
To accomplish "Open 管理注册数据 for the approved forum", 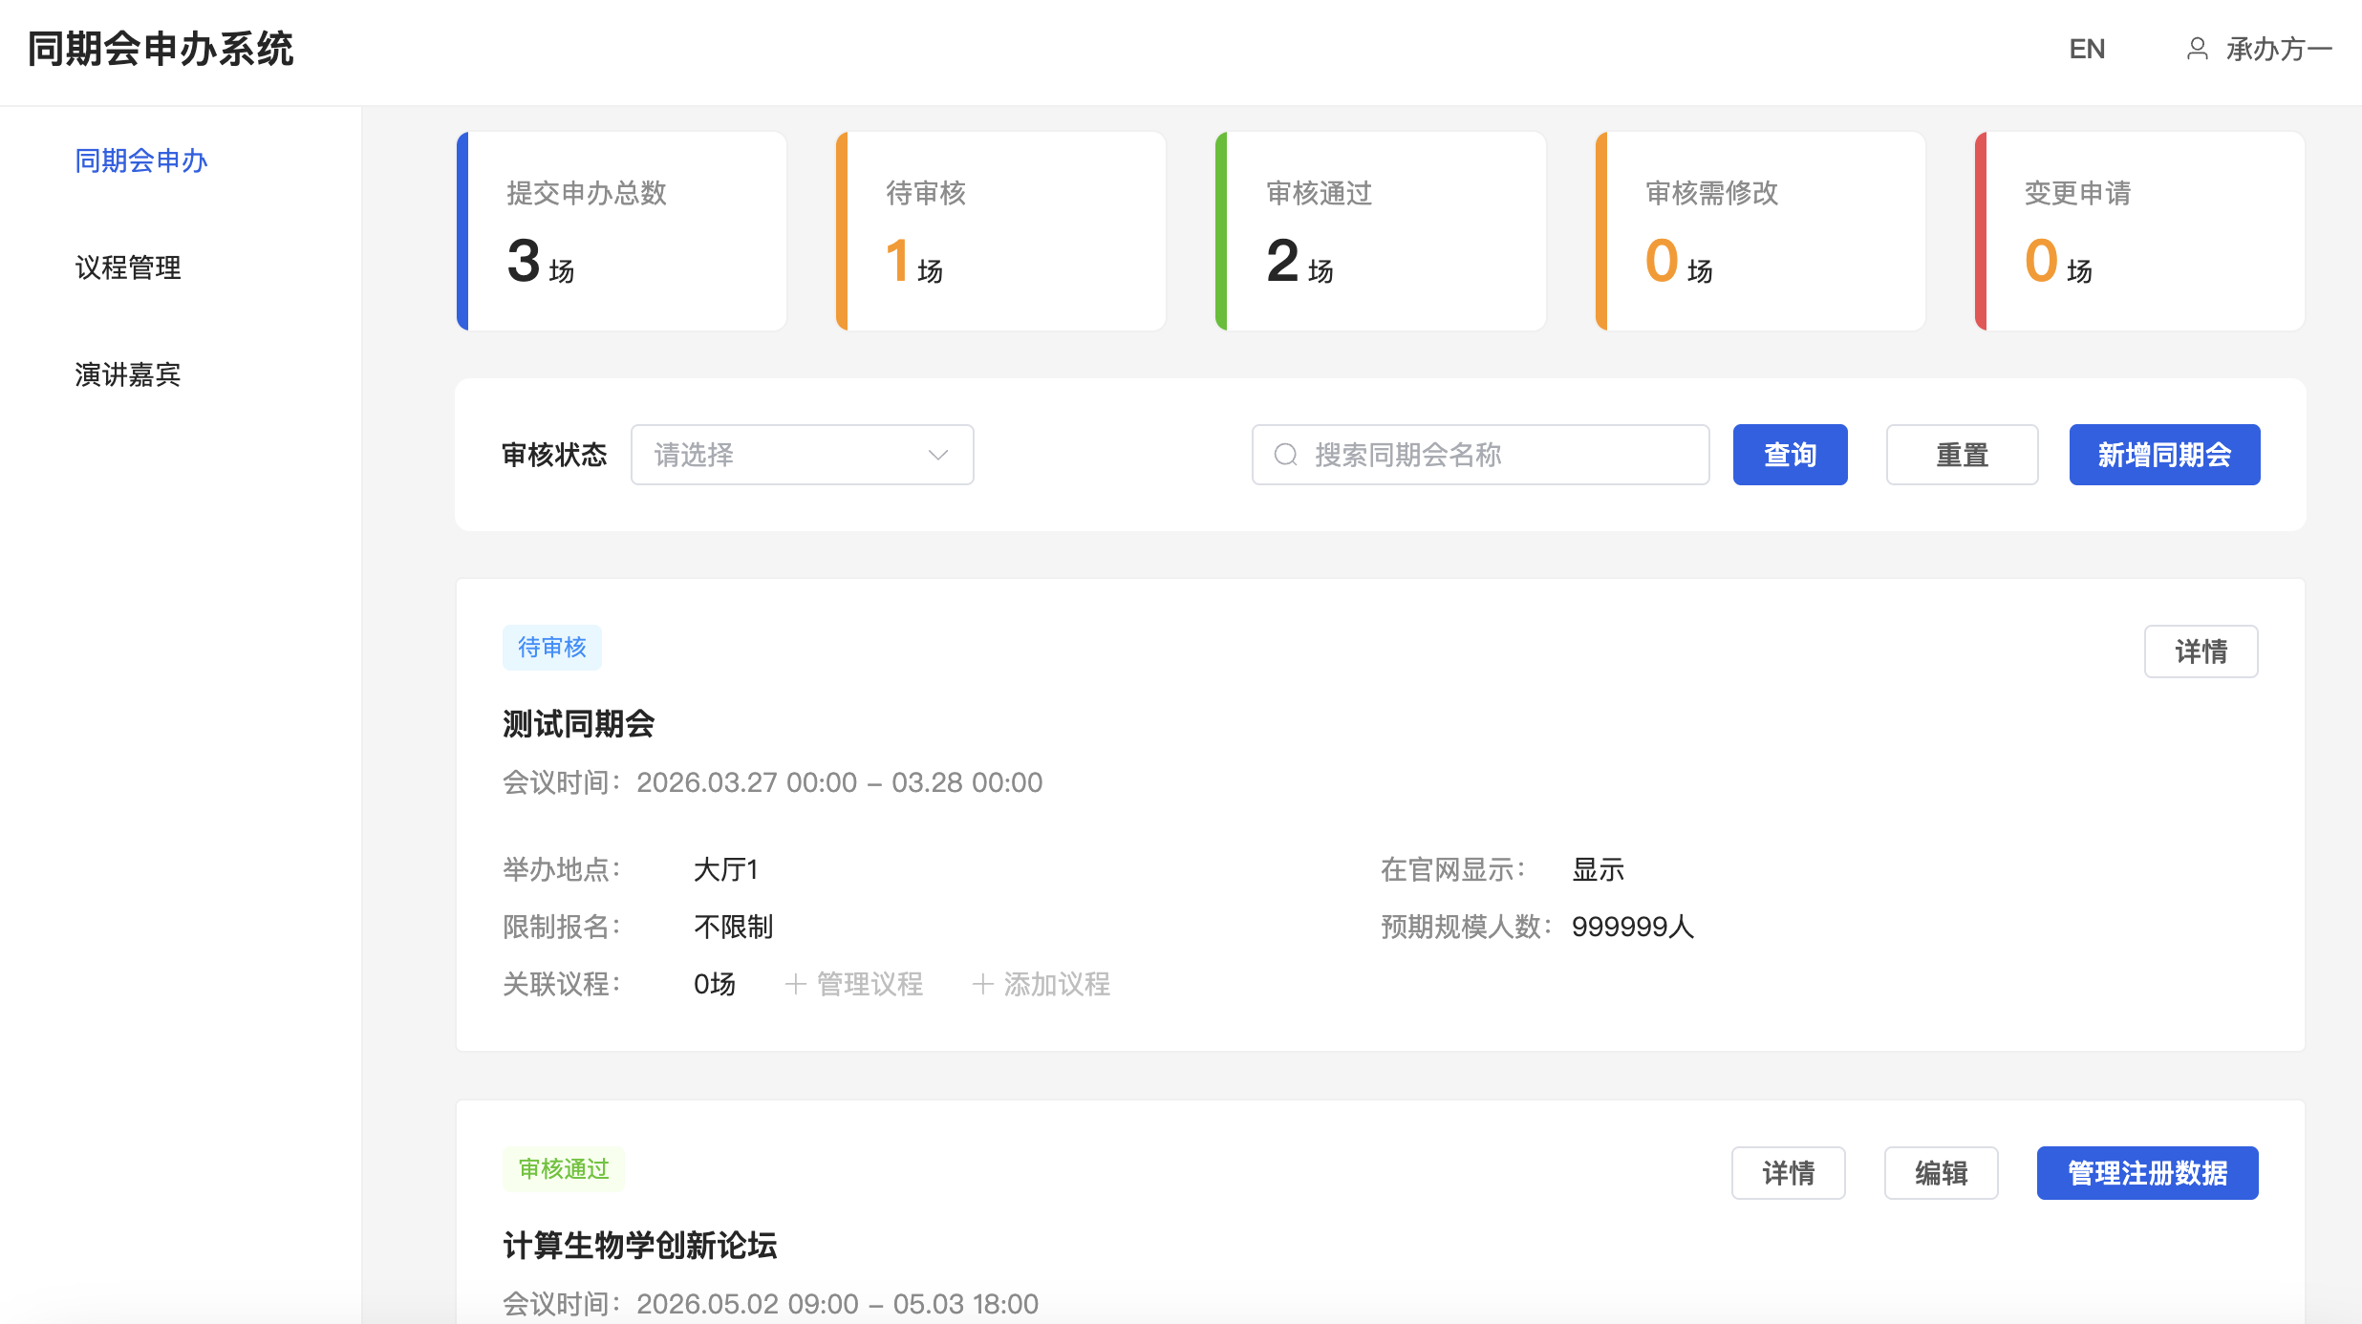I will tap(2147, 1173).
